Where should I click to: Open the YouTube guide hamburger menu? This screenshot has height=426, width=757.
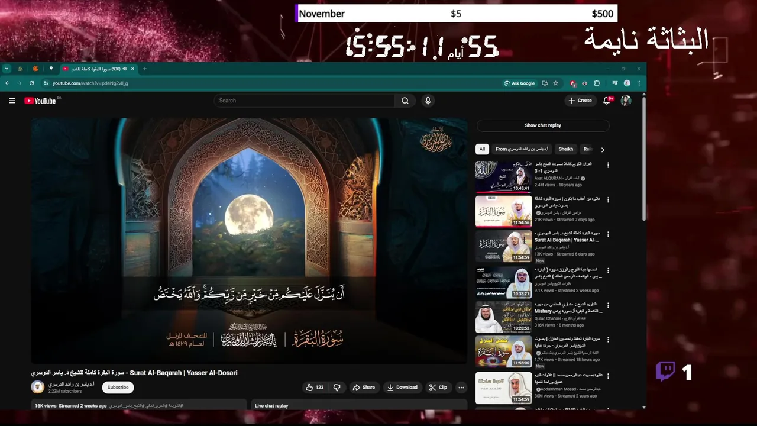pos(12,101)
